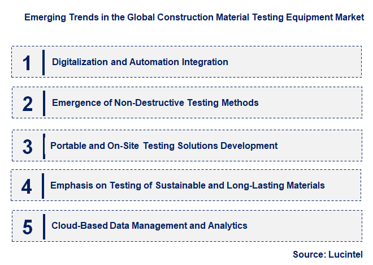Image resolution: width=373 pixels, height=265 pixels.
Task: Select the number 5 badge
Action: (28, 226)
